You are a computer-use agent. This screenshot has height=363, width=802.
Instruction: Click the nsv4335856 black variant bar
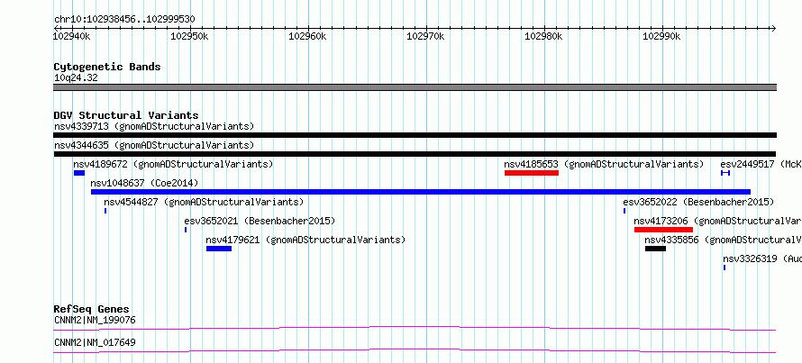coord(655,249)
